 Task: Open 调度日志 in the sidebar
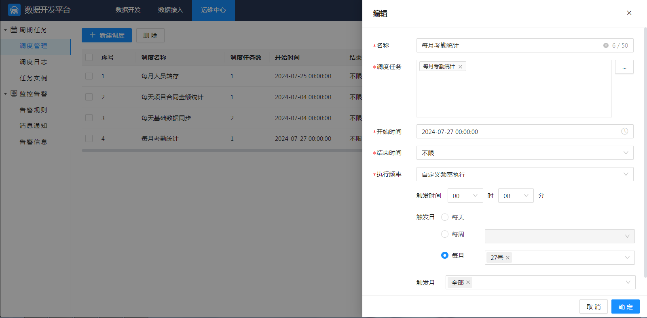point(34,62)
